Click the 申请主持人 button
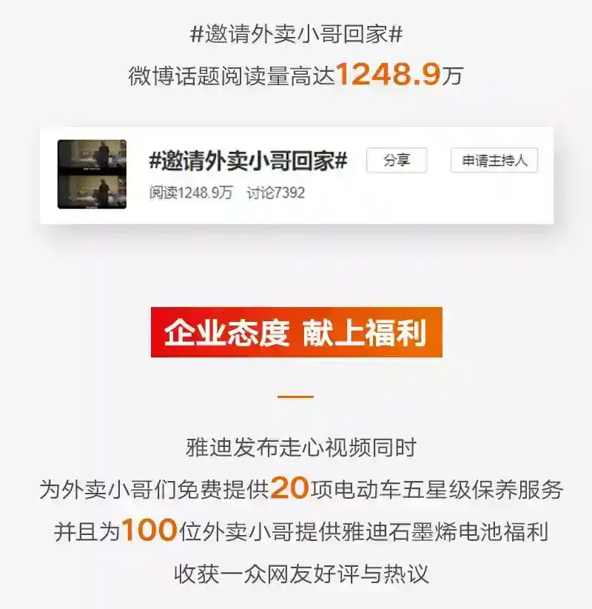Viewport: 592px width, 609px height. point(494,160)
